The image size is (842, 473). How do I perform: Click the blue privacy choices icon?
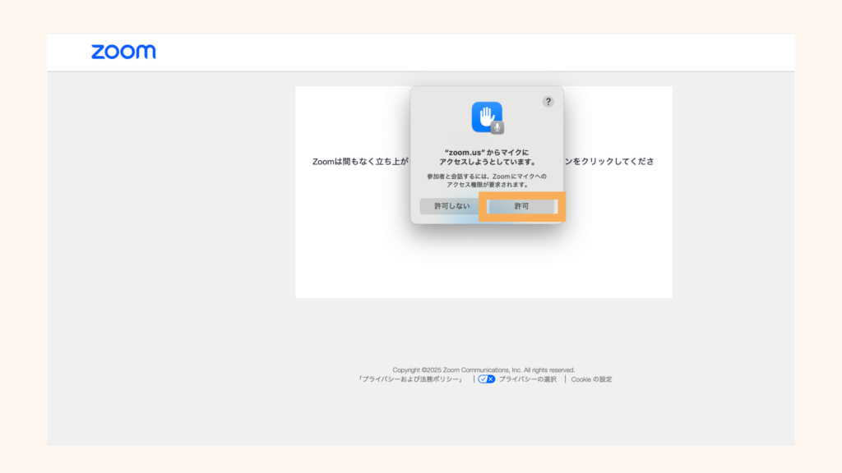tap(484, 379)
